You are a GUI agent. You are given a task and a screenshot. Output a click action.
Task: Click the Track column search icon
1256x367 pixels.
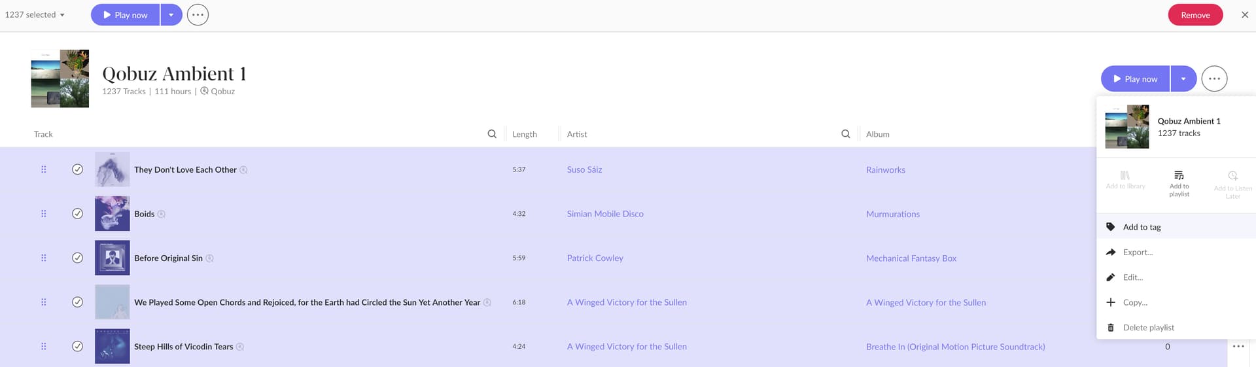[492, 134]
